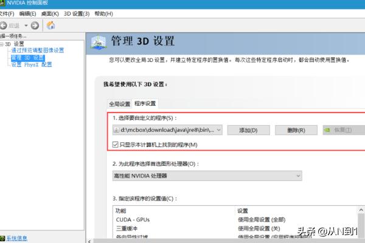Open the 3D 设置(3) menu
Image resolution: width=365 pixels, height=243 pixels.
pyautogui.click(x=77, y=14)
